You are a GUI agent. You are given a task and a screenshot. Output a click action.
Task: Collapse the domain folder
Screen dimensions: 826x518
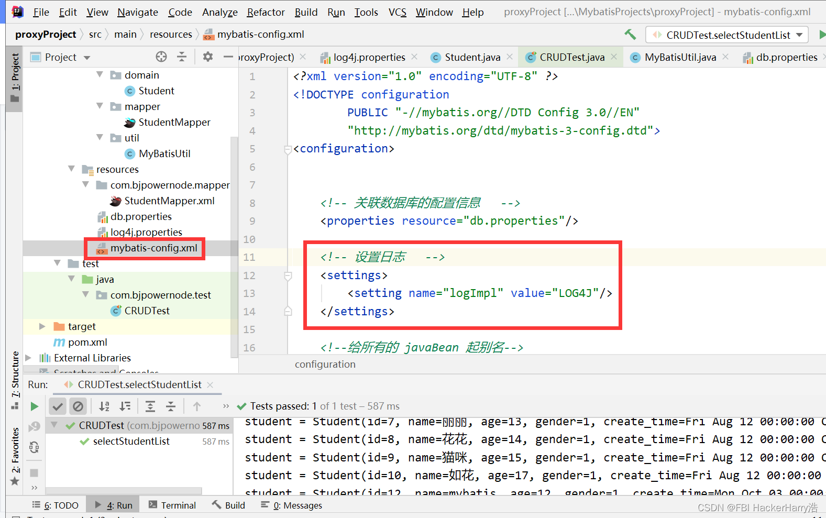[100, 75]
